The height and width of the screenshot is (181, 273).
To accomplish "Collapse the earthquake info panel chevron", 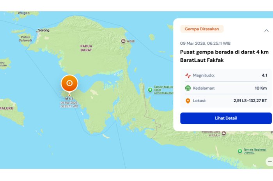I will click(x=266, y=30).
